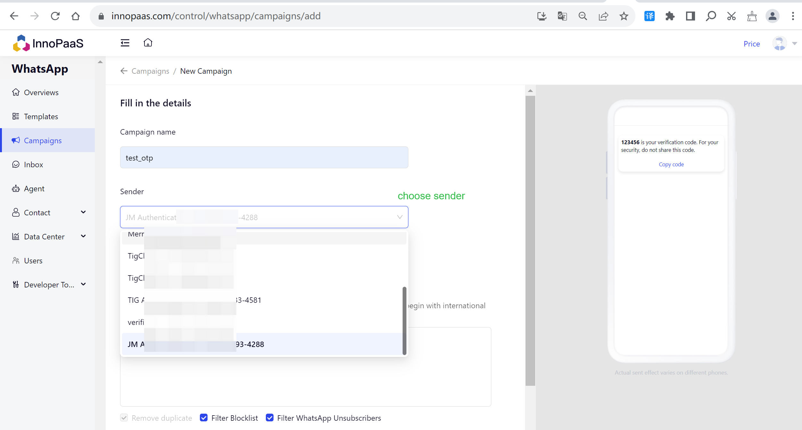Open the InnoPaaS logo
This screenshot has width=802, height=430.
(x=48, y=43)
